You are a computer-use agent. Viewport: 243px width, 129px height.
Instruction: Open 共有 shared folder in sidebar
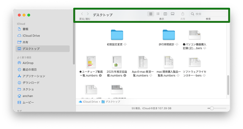(43, 42)
